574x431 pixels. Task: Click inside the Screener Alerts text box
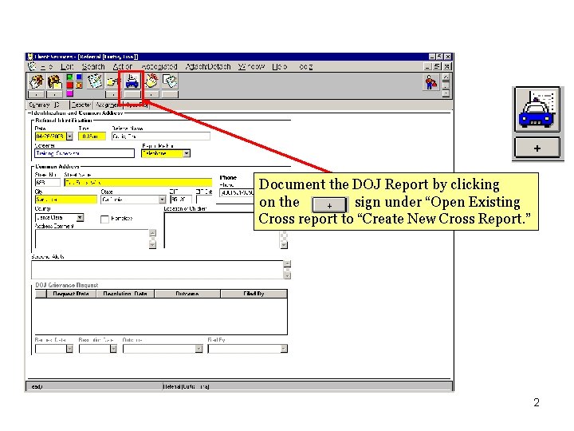click(x=157, y=270)
